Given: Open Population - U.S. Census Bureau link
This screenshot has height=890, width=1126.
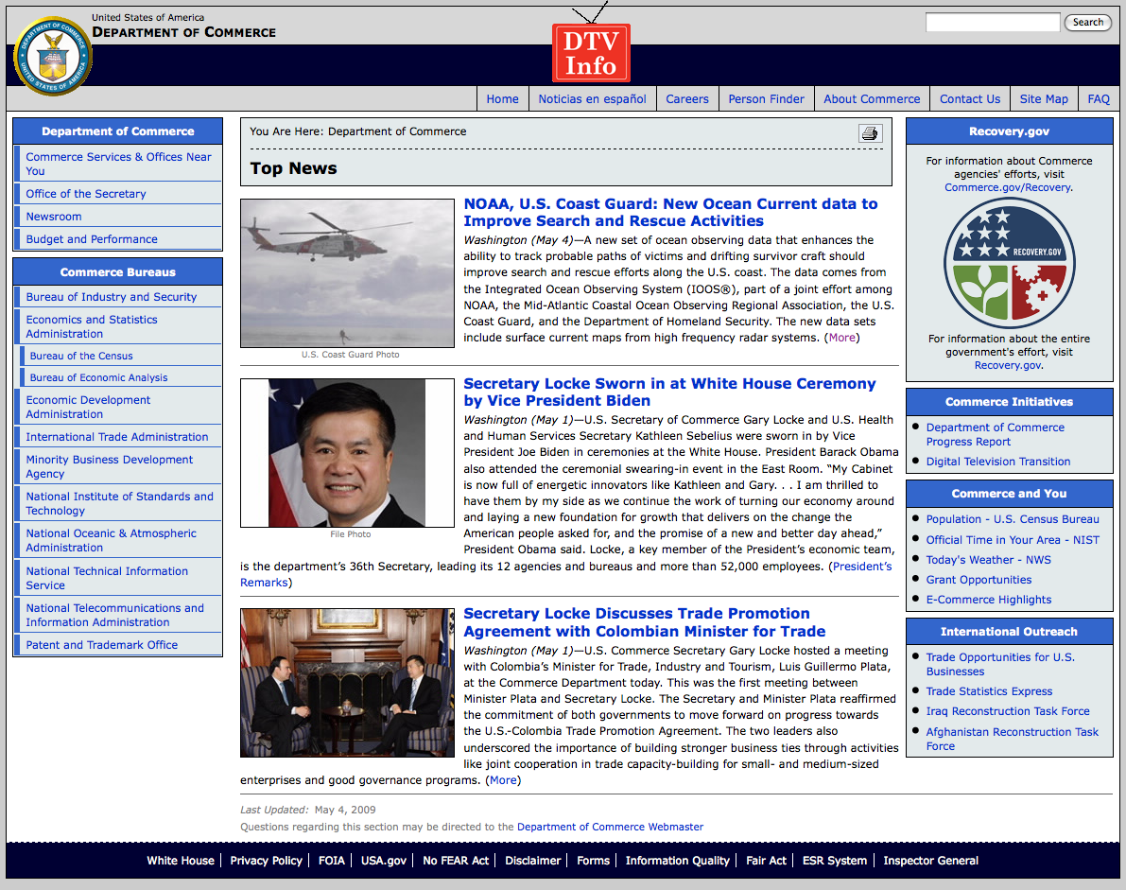Looking at the screenshot, I should pyautogui.click(x=1013, y=519).
